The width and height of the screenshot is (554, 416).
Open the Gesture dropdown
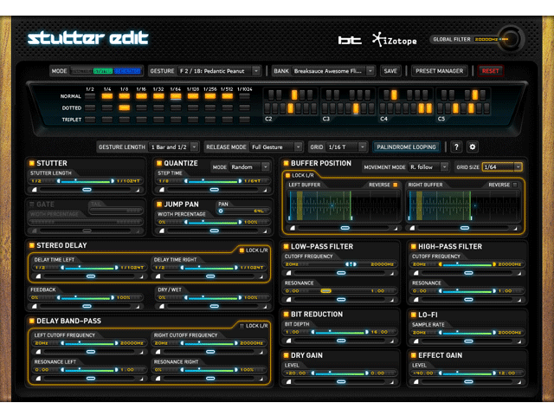tap(219, 71)
